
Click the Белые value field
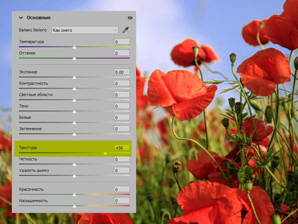click(x=122, y=117)
